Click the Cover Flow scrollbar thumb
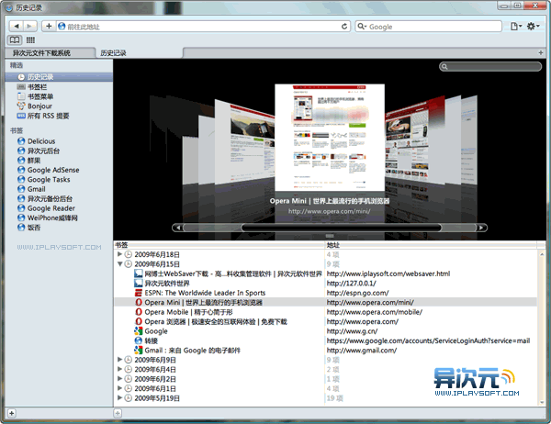The width and height of the screenshot is (551, 424). pyautogui.click(x=342, y=228)
